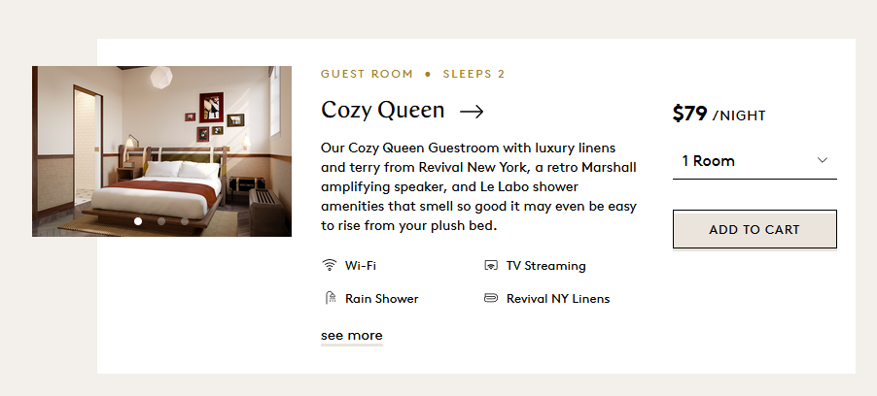Click the Revival NY Linens text

(558, 298)
